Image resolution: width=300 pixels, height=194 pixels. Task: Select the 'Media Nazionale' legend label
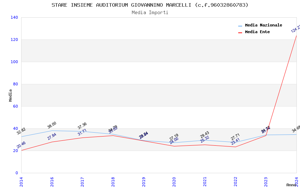(x=263, y=25)
